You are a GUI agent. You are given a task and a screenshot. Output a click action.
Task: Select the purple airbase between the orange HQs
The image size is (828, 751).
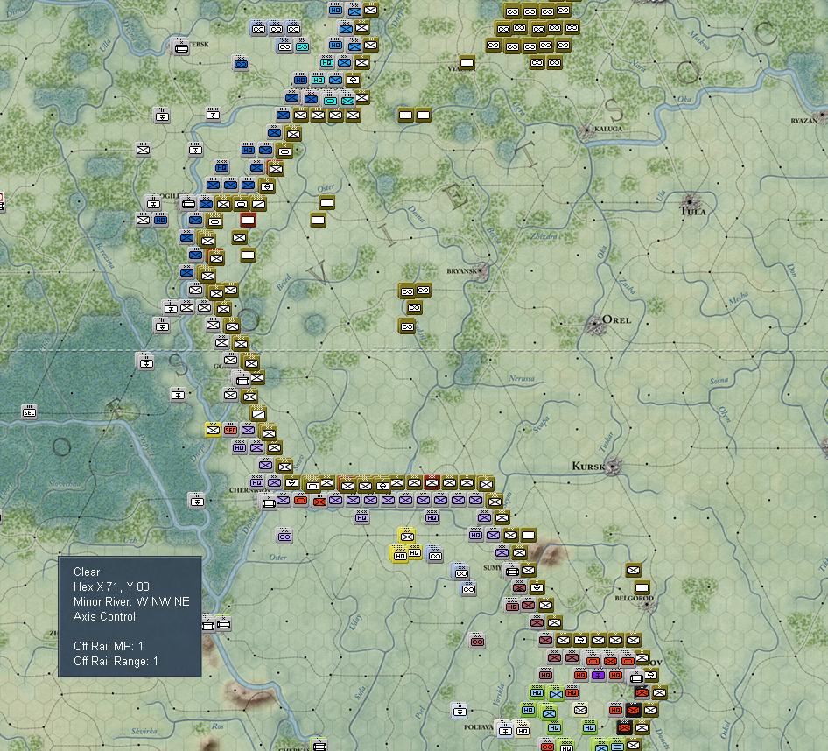[598, 675]
